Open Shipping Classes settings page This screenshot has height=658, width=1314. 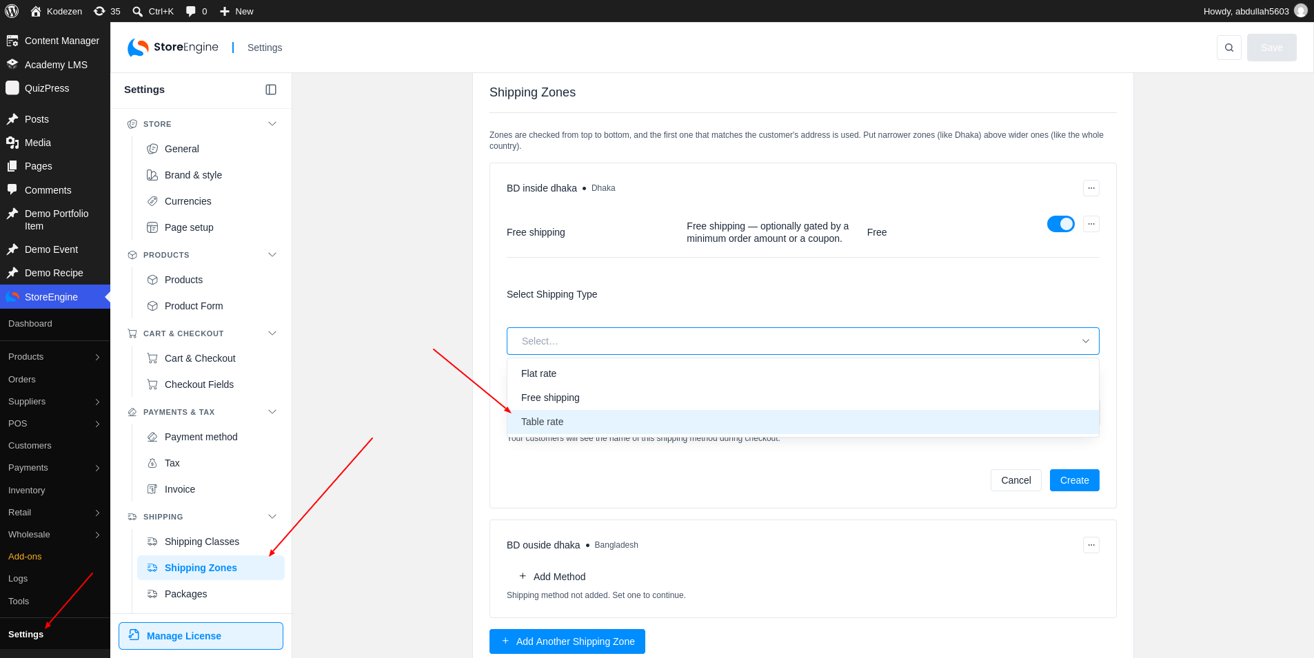pos(210,542)
